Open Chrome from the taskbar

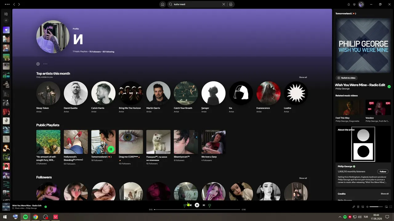[35, 217]
